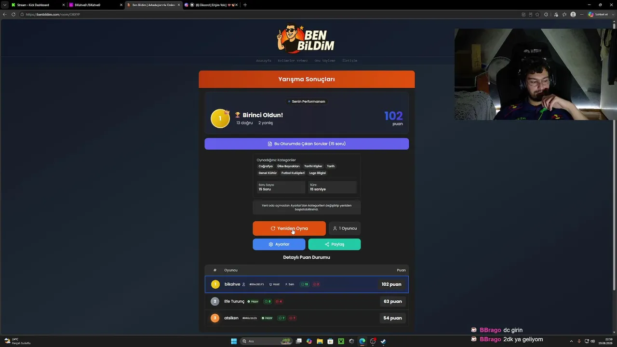Click the Ülke Bayrakları category tag
This screenshot has width=617, height=347.
(288, 166)
